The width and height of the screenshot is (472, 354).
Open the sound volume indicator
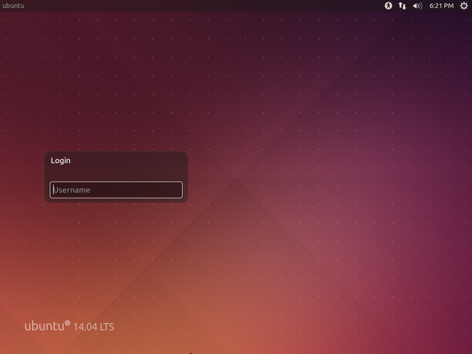pos(417,6)
